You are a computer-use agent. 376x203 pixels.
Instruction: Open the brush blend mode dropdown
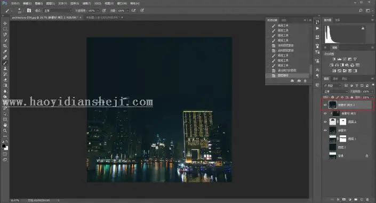57,11
